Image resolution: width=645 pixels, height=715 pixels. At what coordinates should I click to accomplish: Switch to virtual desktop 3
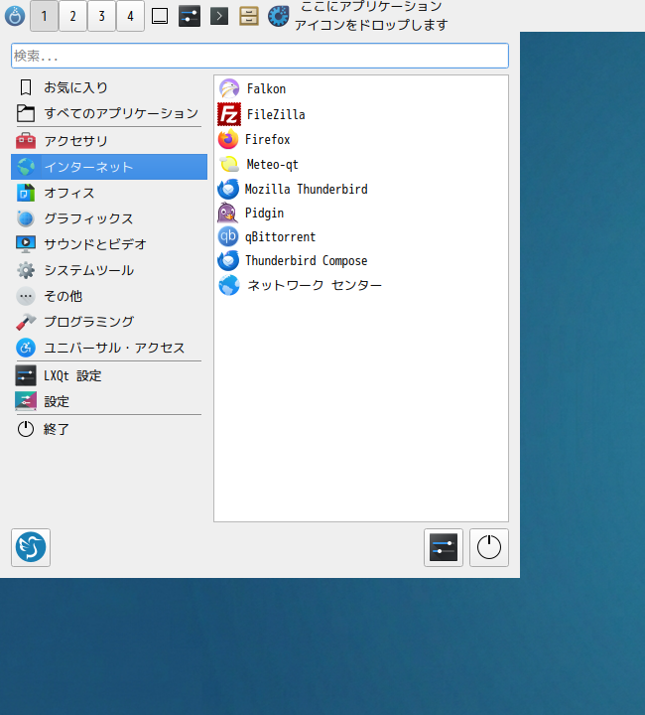tap(101, 16)
